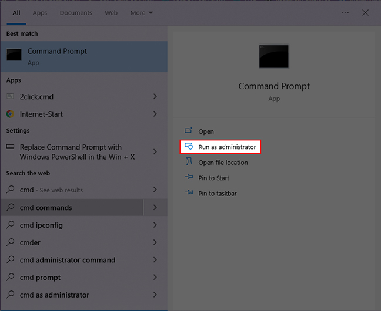Click the Open file location icon
Screen dimensions: 381x311
(x=189, y=163)
